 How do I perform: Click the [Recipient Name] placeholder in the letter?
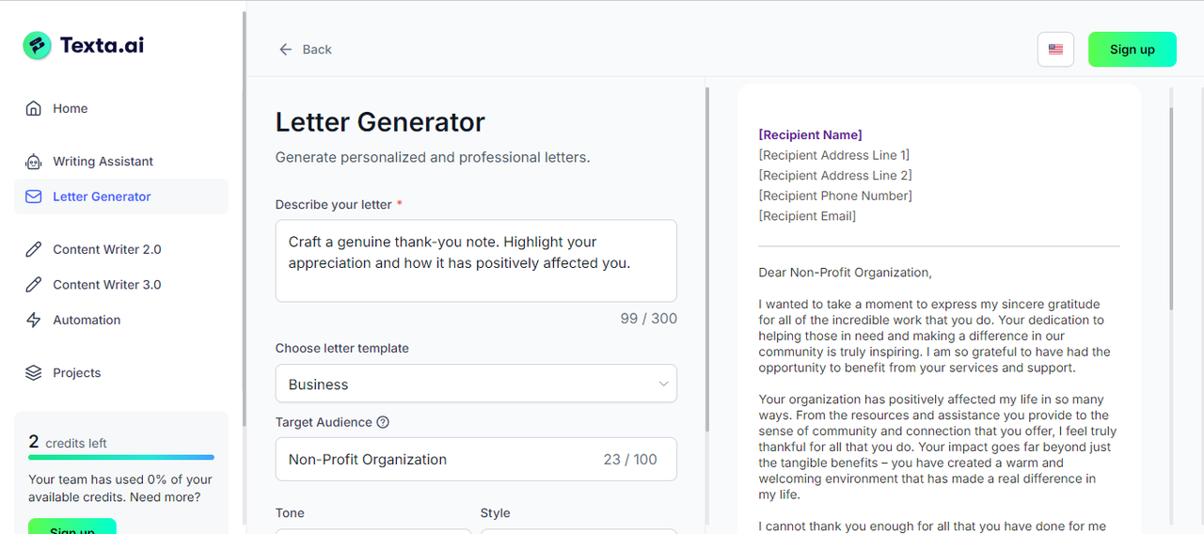(x=810, y=134)
